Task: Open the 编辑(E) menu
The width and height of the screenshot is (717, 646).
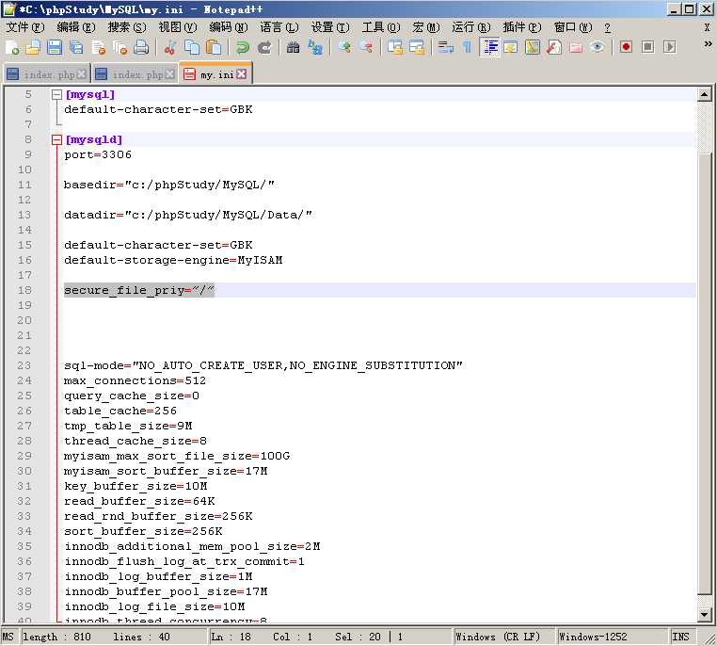Action: coord(76,27)
